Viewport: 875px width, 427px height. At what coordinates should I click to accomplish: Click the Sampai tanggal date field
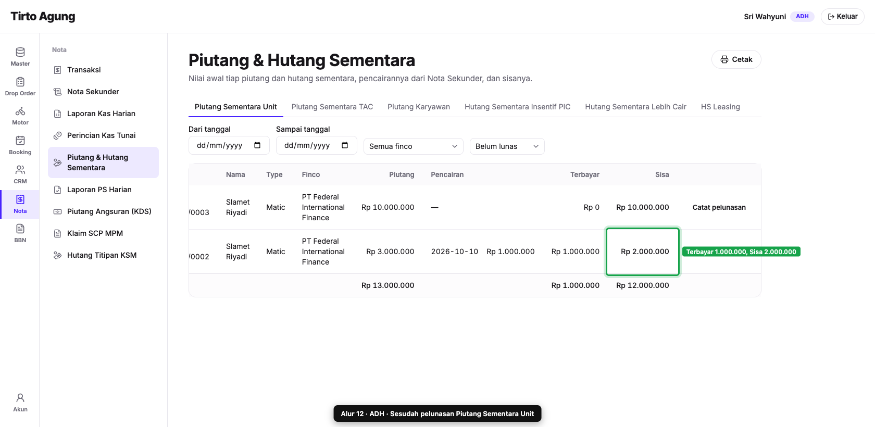[317, 145]
